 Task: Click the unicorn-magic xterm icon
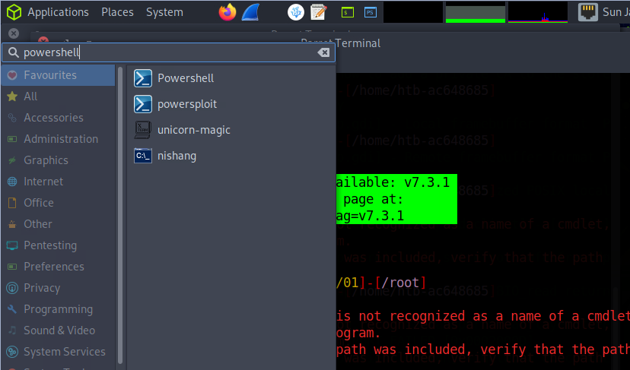pos(142,130)
